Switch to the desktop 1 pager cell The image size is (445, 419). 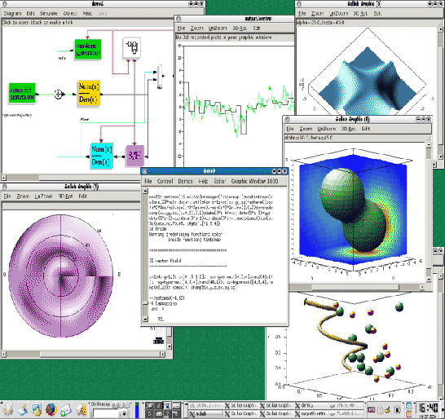point(150,406)
